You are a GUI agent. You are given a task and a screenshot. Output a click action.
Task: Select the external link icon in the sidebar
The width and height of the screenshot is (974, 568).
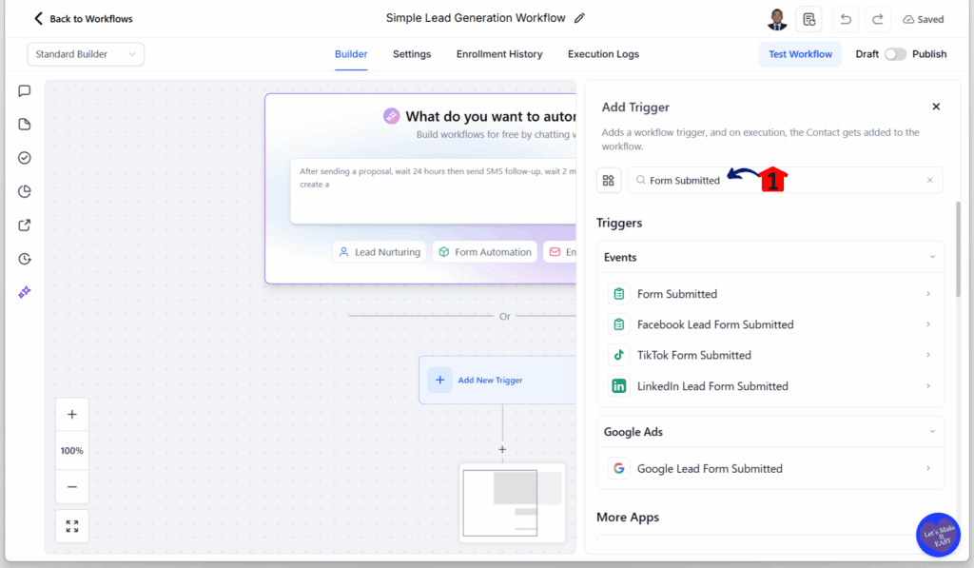click(24, 225)
